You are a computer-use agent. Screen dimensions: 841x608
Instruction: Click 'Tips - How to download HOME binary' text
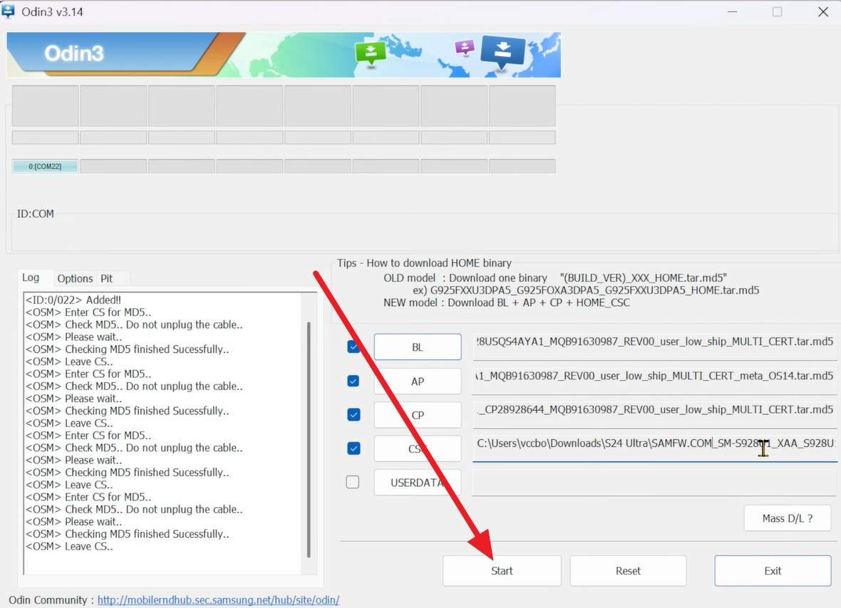(424, 263)
